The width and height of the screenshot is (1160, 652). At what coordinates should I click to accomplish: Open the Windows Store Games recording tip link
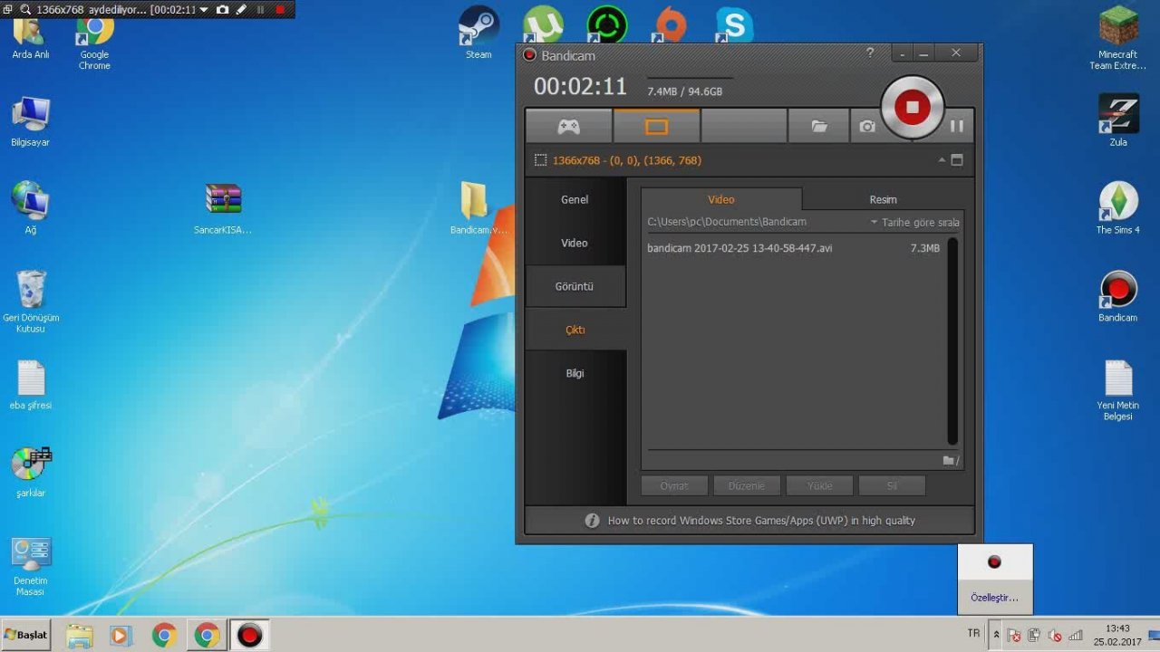(761, 521)
